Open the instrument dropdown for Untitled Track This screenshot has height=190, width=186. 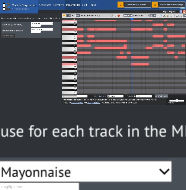tap(42, 29)
